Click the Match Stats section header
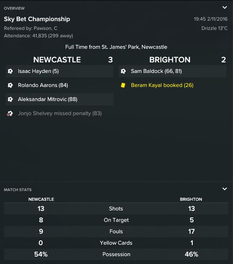 [x=18, y=190]
